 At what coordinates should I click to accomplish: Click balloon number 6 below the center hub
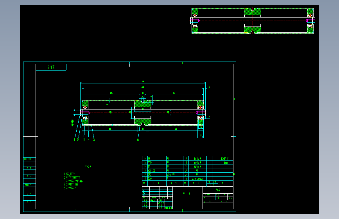[138, 140]
